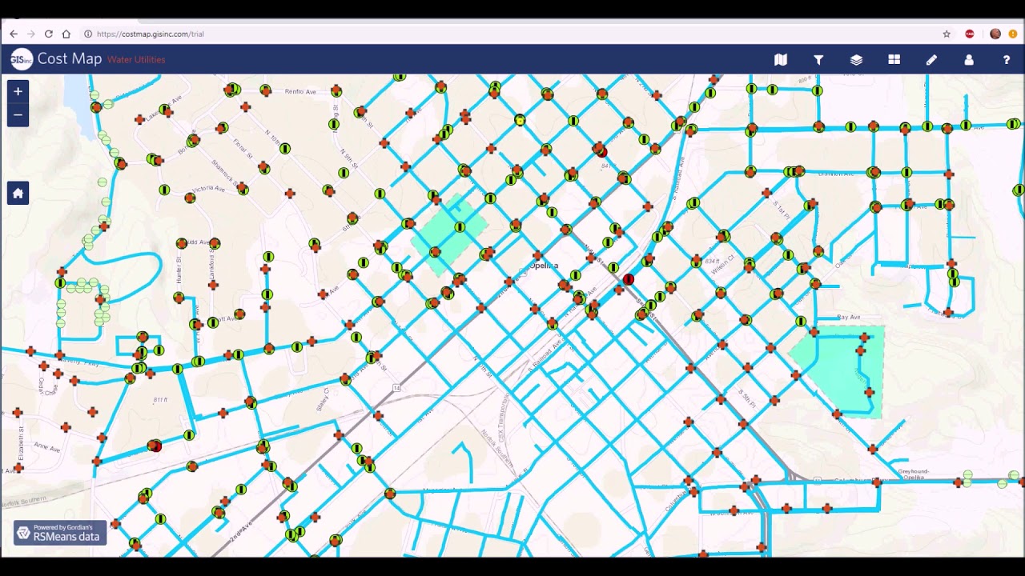
Task: Open the grid dashboard icon
Action: point(894,60)
